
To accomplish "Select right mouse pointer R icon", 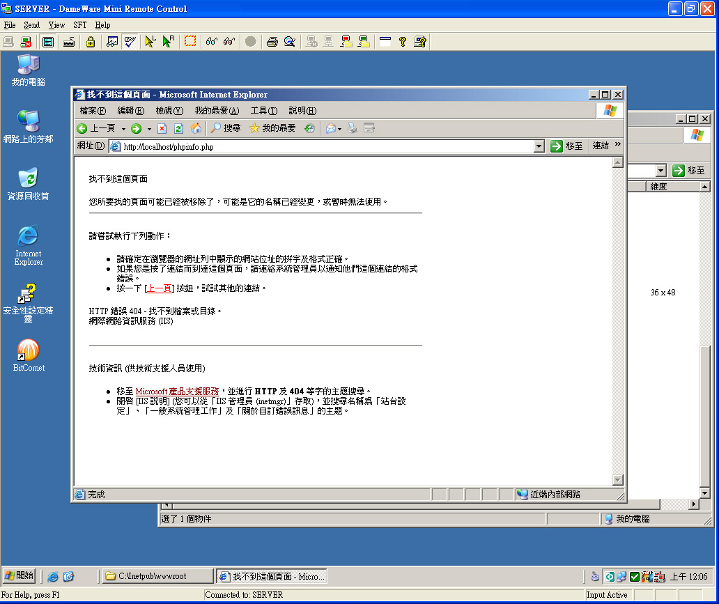I will 169,42.
